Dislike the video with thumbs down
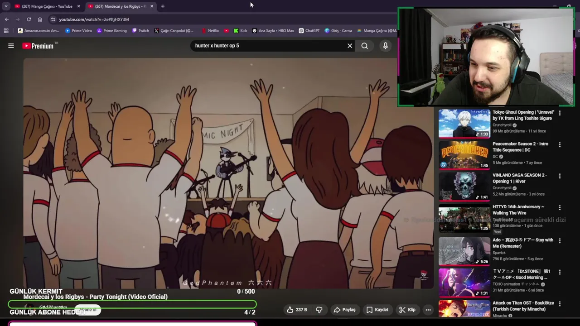 coord(319,310)
